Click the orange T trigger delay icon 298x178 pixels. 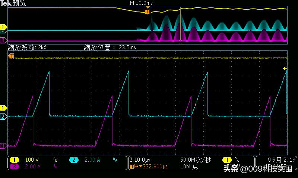[132, 167]
